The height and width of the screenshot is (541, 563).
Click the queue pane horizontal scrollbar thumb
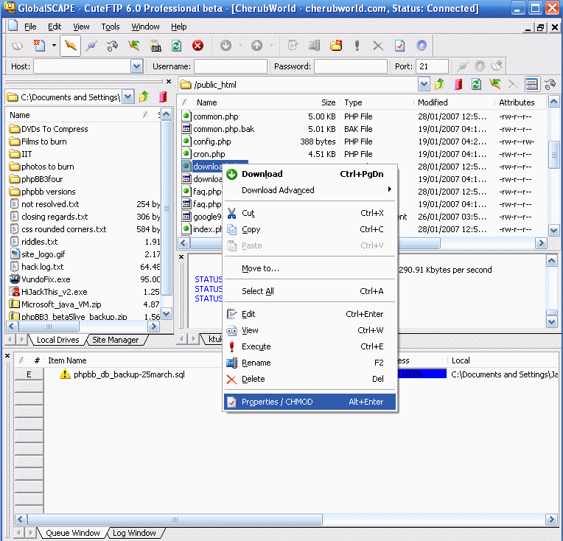(x=175, y=520)
